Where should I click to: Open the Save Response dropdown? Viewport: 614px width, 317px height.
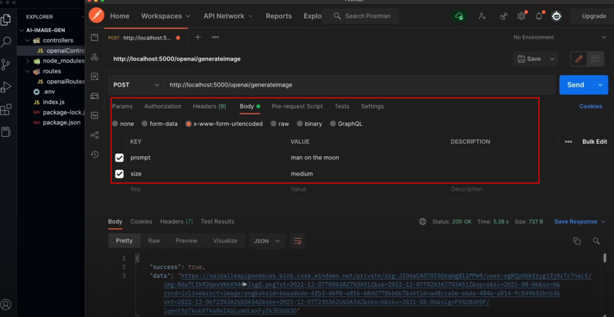click(581, 222)
